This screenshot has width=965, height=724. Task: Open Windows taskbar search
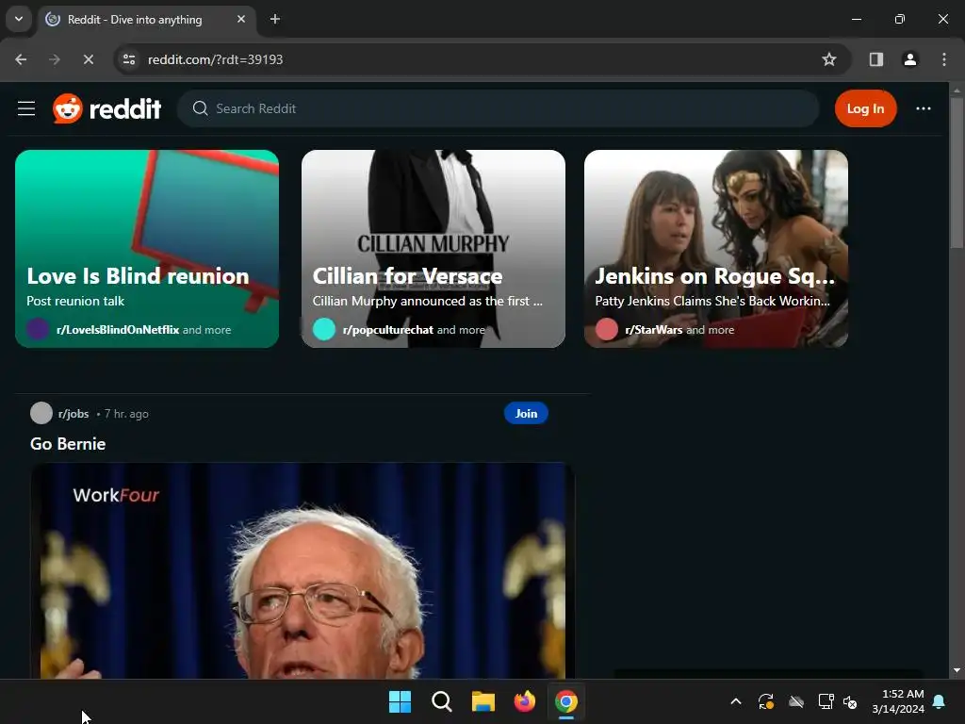441,701
